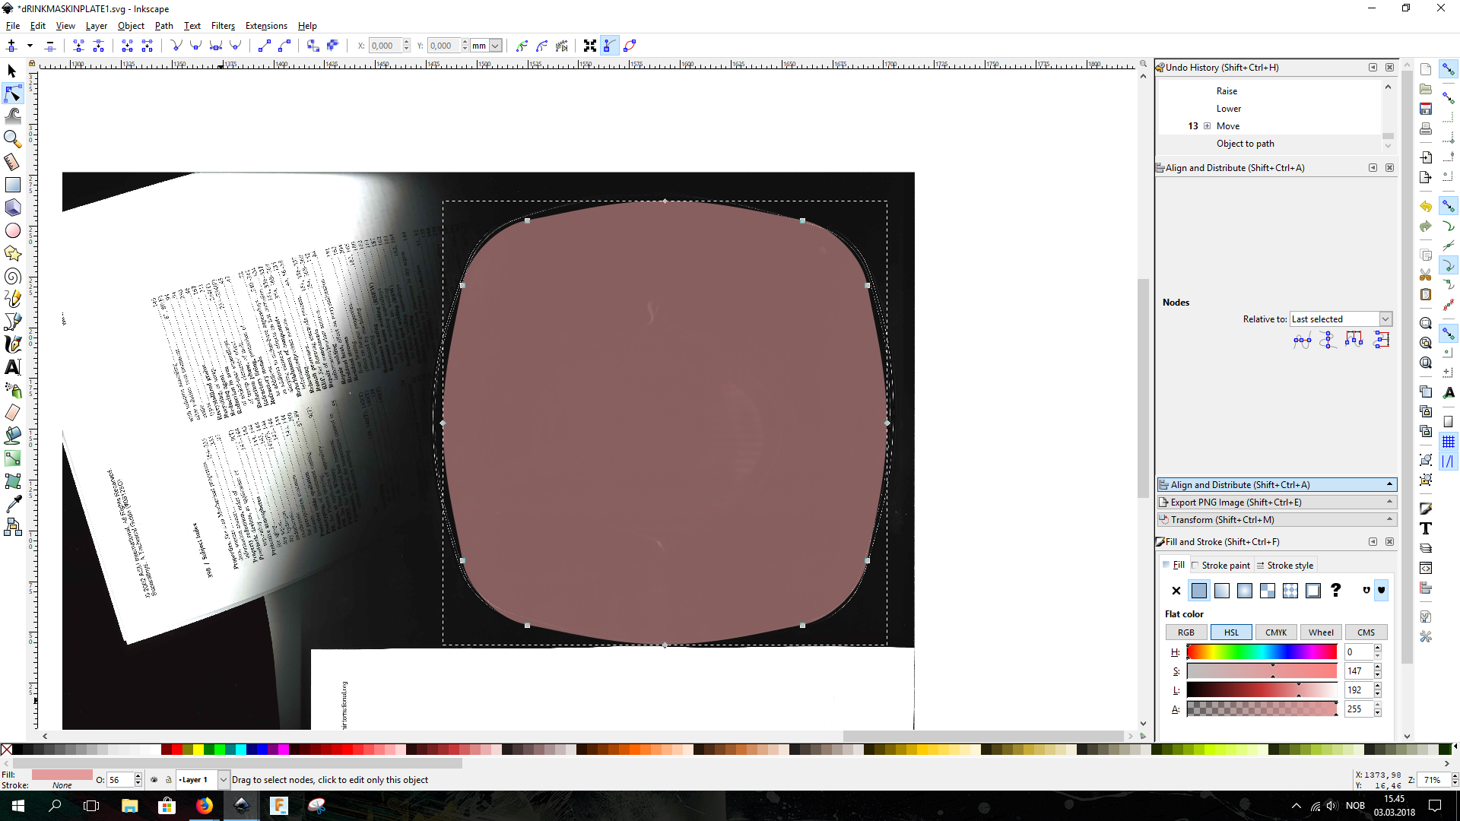Insert new node button in toolbar
The image size is (1460, 821).
[11, 46]
